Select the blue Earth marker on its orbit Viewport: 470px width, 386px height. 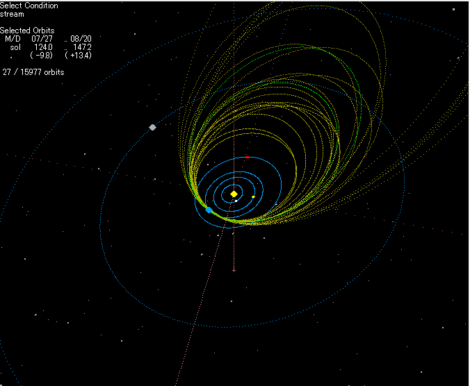pyautogui.click(x=209, y=210)
